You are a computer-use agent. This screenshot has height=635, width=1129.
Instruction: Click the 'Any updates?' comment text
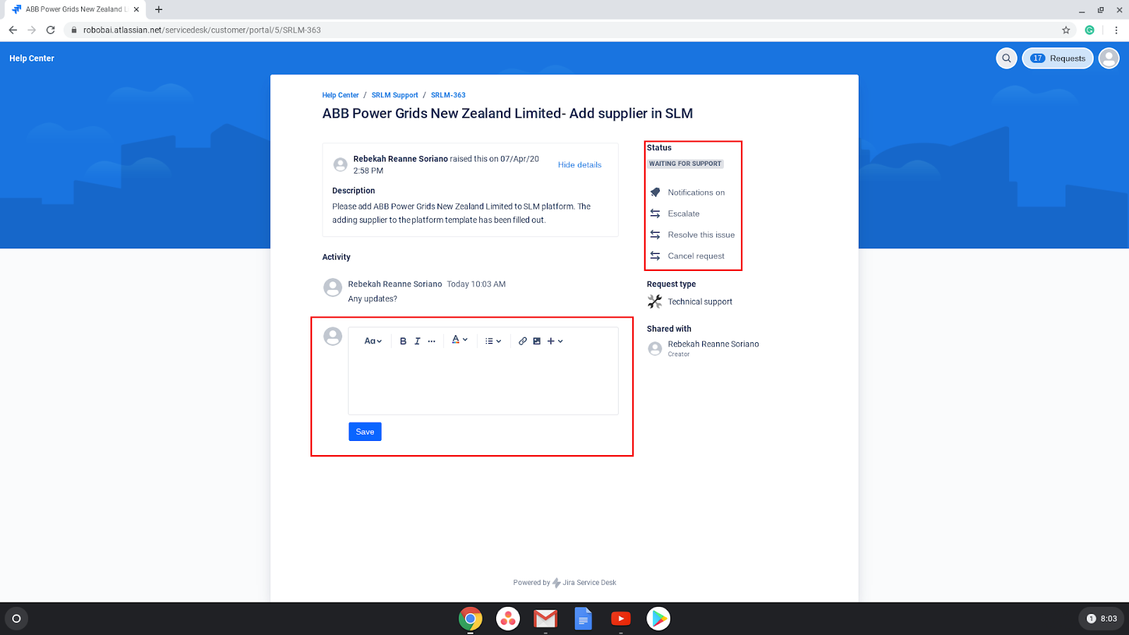[373, 299]
